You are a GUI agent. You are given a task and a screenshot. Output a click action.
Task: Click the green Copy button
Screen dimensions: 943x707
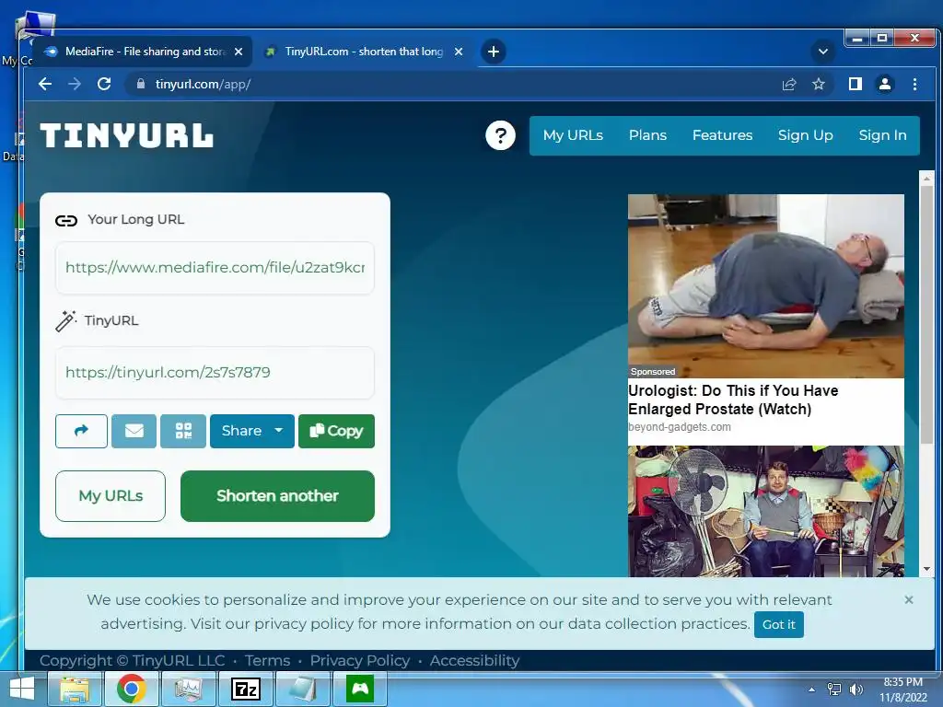[336, 431]
